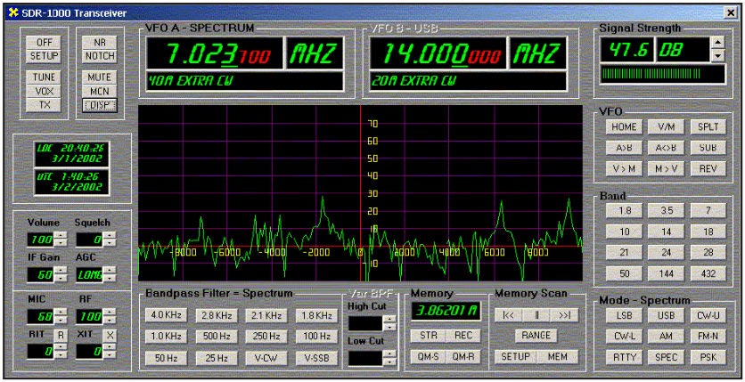The width and height of the screenshot is (745, 382).
Task: Pause memory scan with the || button
Action: point(536,315)
